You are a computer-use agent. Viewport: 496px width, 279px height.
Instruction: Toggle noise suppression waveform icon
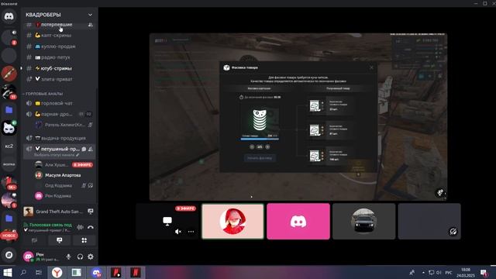[x=81, y=227]
